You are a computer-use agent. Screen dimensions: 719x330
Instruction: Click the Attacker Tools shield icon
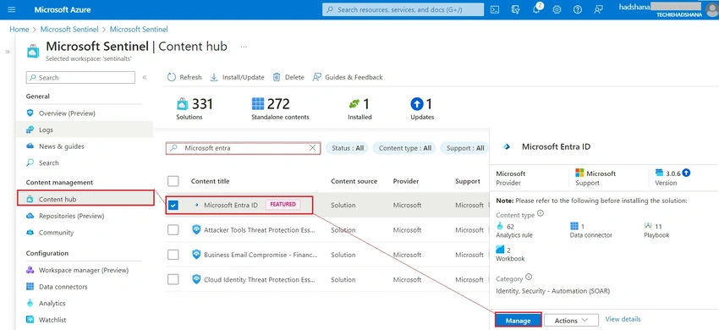pyautogui.click(x=196, y=230)
